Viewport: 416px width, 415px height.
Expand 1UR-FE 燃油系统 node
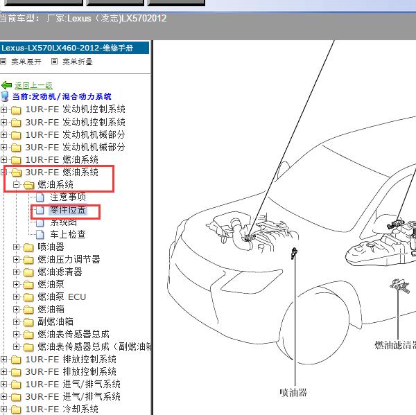pyautogui.click(x=3, y=159)
